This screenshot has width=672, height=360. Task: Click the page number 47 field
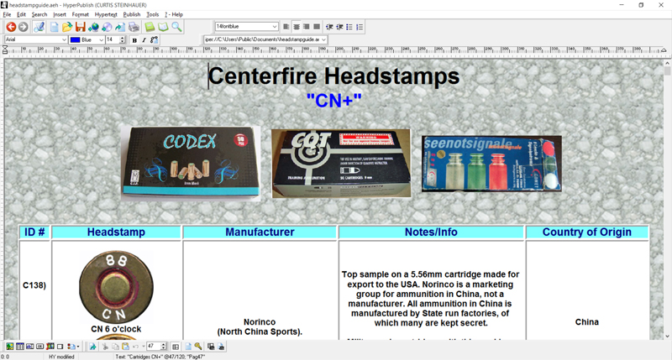pos(153,346)
